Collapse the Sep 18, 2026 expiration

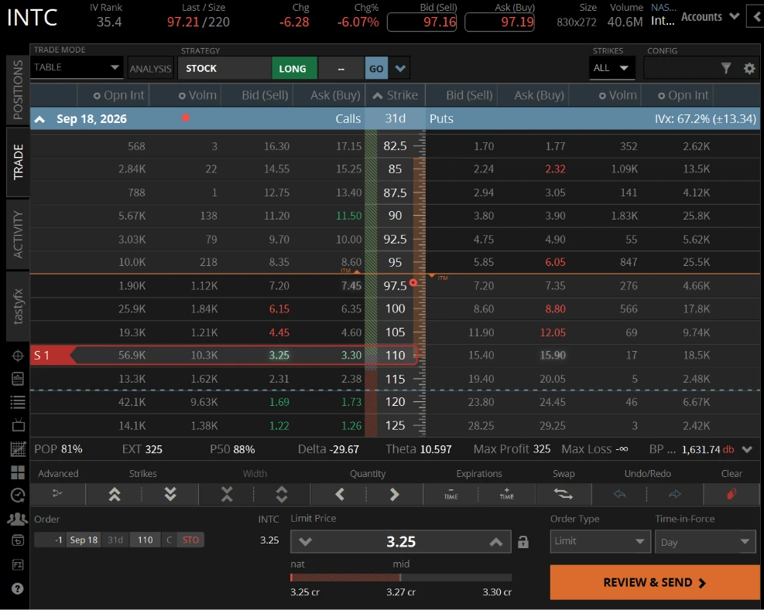click(x=39, y=119)
